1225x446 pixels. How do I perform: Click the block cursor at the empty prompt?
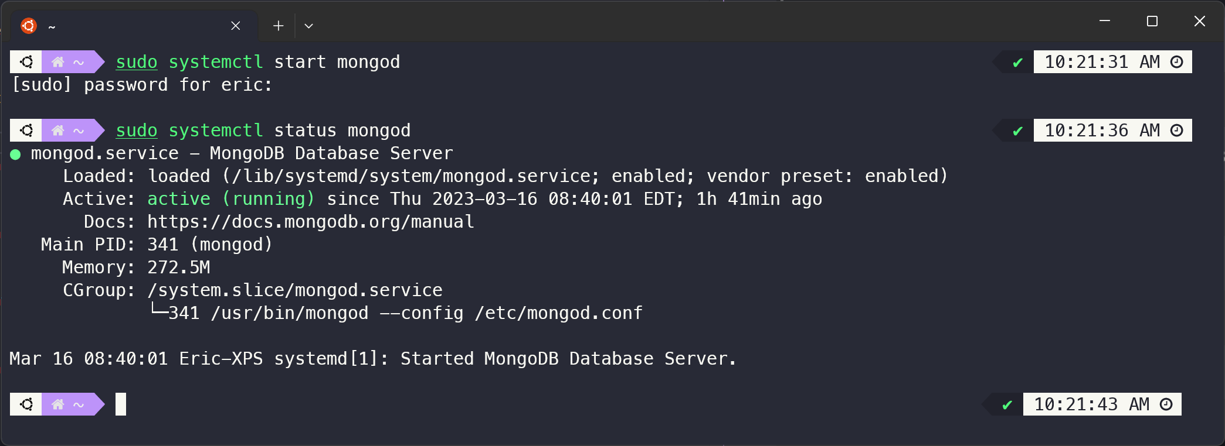(121, 404)
